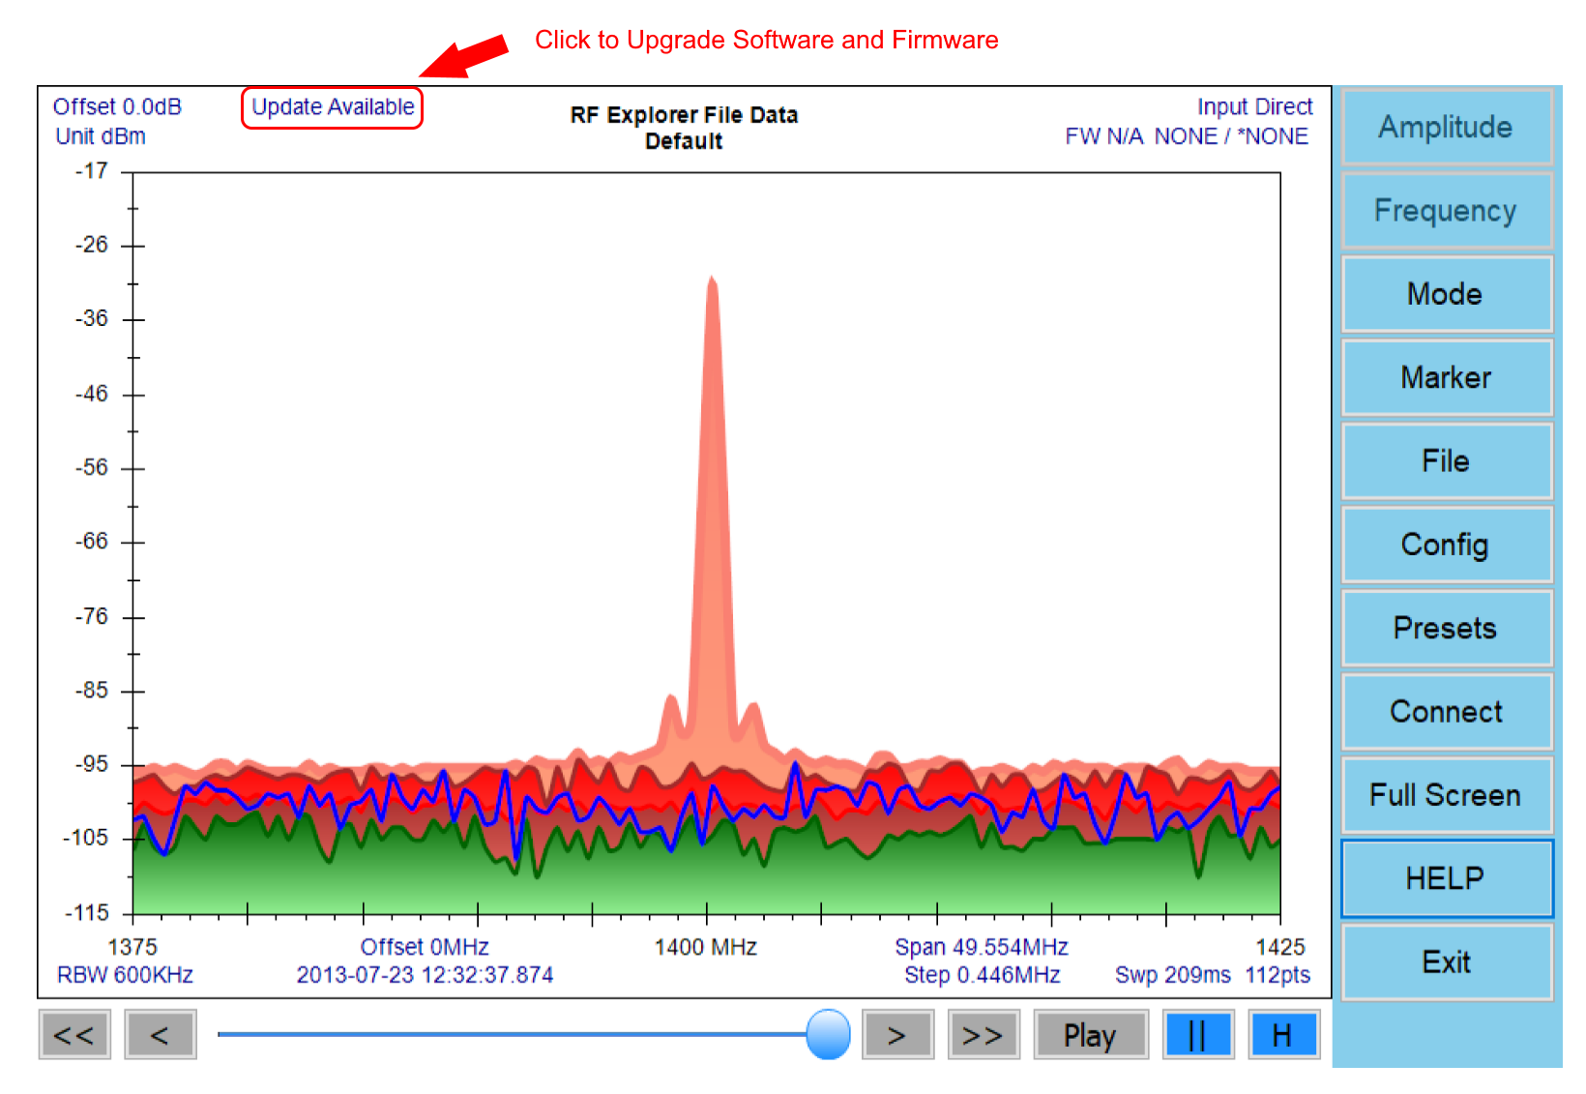Open the Mode menu
The width and height of the screenshot is (1586, 1094).
coord(1446,294)
